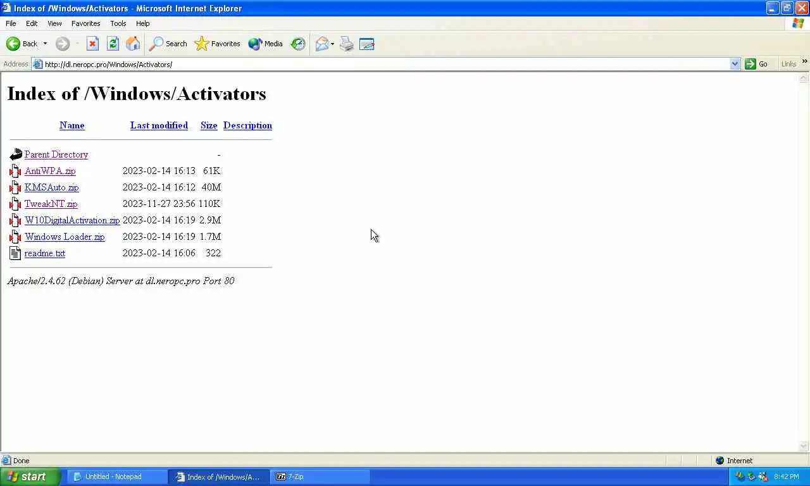
Task: Open the Favorites menu
Action: tap(85, 23)
